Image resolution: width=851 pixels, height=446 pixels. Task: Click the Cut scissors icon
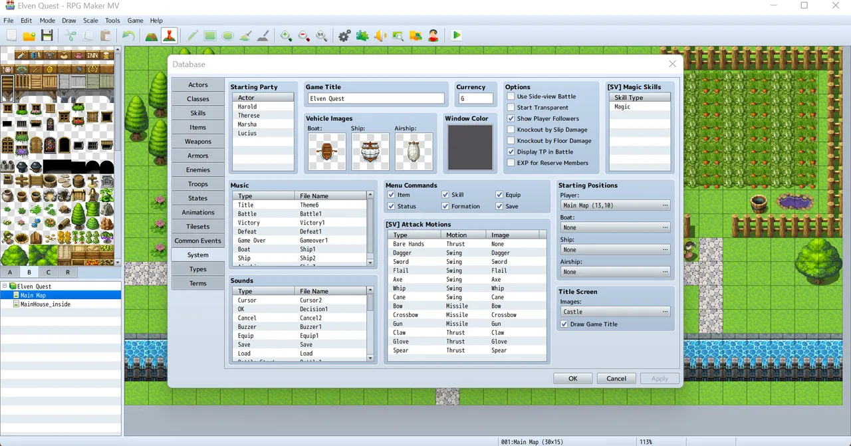click(x=70, y=36)
